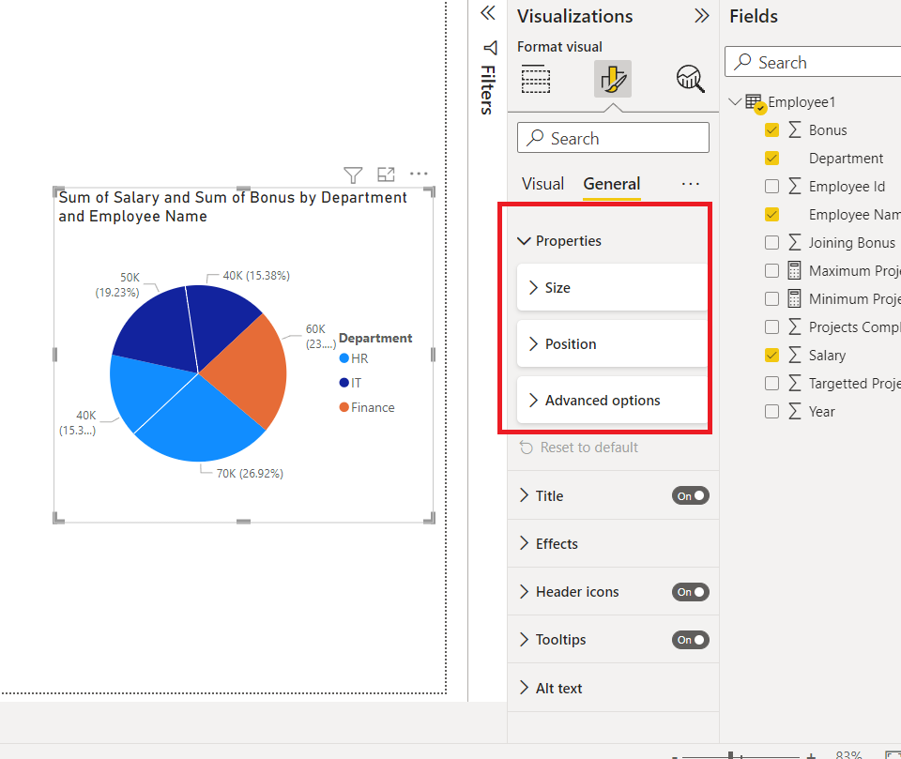Click the 40K (15.38%) data label
This screenshot has width=901, height=759.
point(256,276)
